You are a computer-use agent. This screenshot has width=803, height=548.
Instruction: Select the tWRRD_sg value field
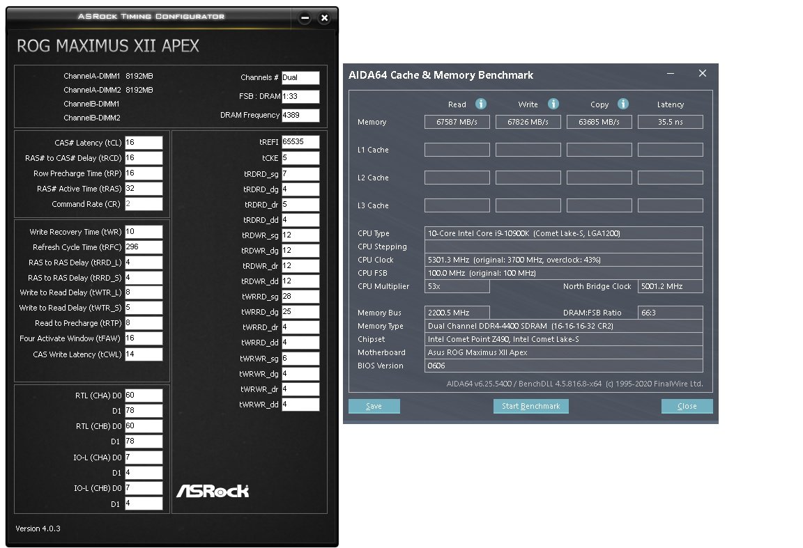coord(300,297)
